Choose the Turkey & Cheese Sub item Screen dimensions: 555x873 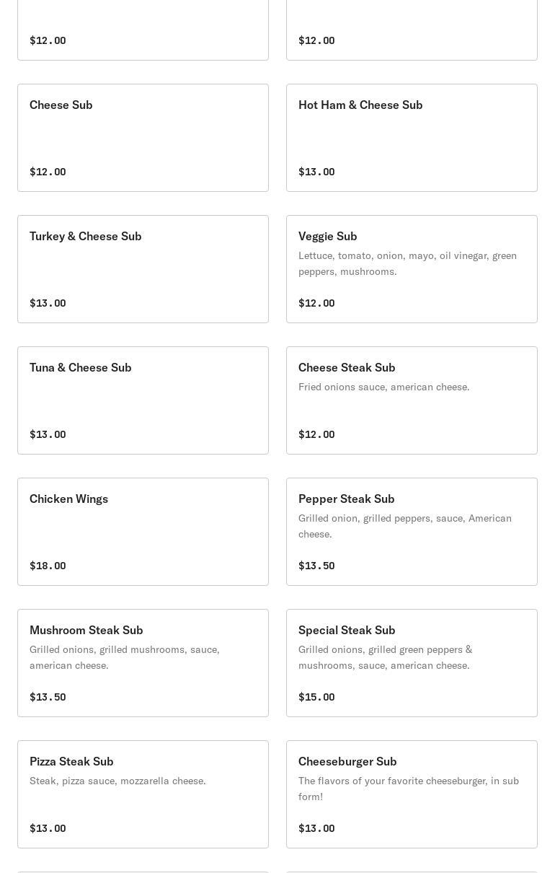(143, 269)
